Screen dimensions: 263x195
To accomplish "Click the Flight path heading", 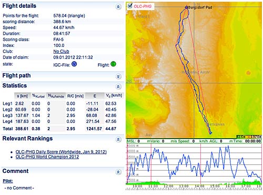I will point(16,76).
